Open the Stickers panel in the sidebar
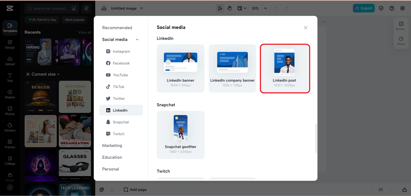Viewport: 411px width, 196px height. click(10, 128)
